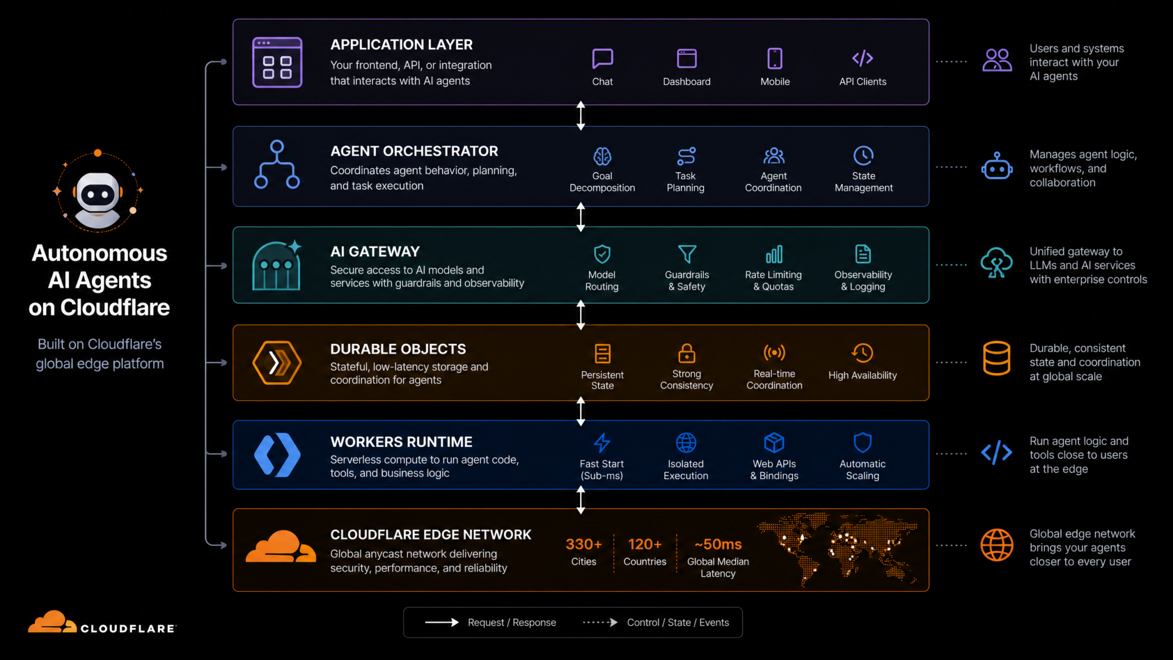
Task: Click the Rate Limiting bar chart icon
Action: tap(774, 254)
